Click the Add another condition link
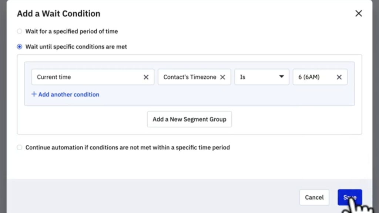The height and width of the screenshot is (213, 379). coord(68,95)
